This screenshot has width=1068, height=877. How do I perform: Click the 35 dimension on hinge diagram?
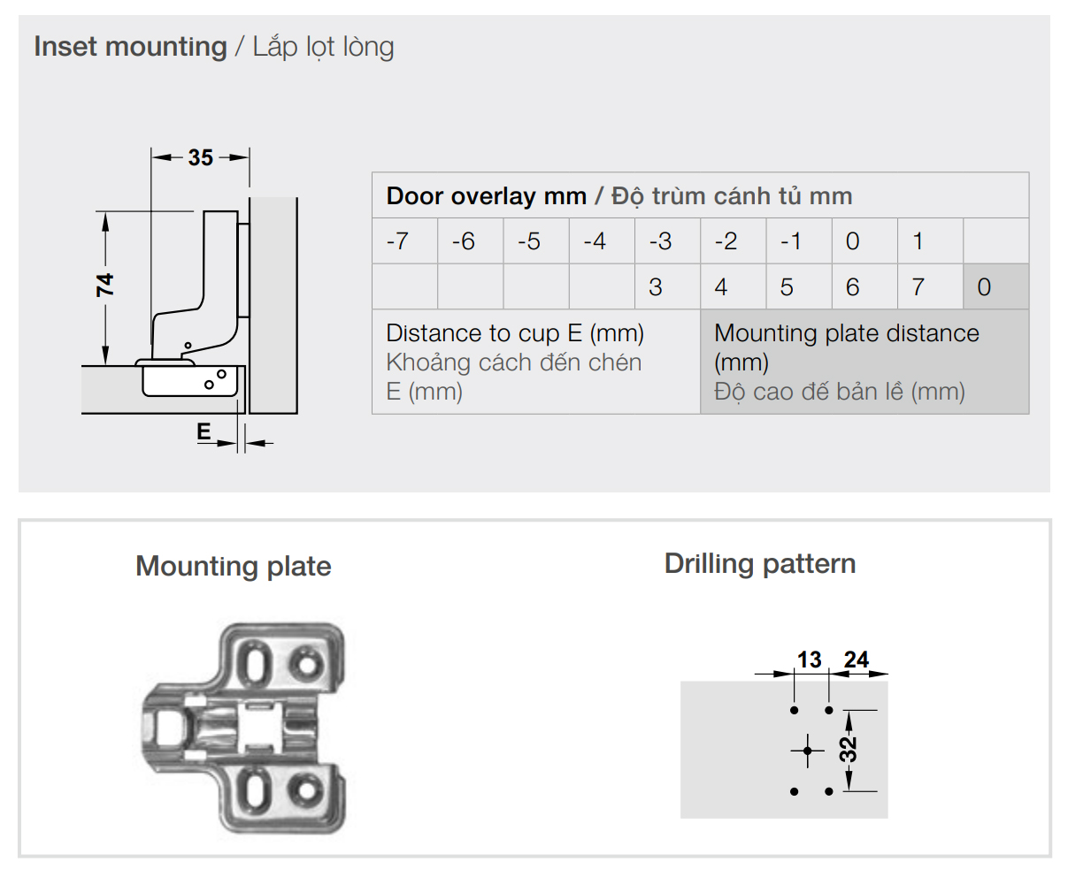[x=201, y=157]
